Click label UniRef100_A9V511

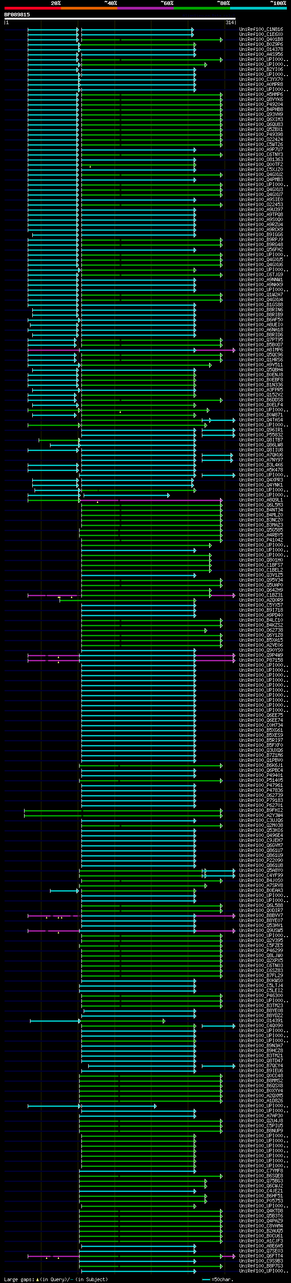[x=261, y=365]
